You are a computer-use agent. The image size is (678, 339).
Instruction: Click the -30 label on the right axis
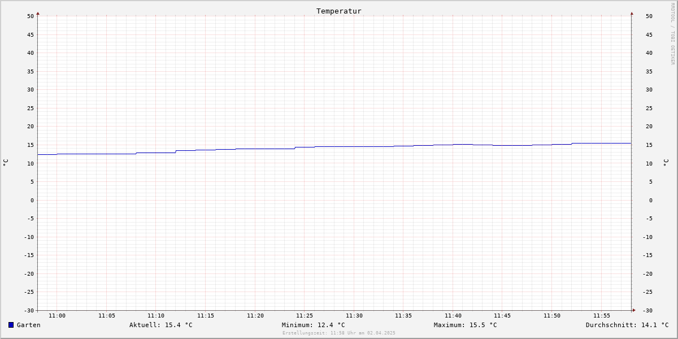click(x=647, y=311)
